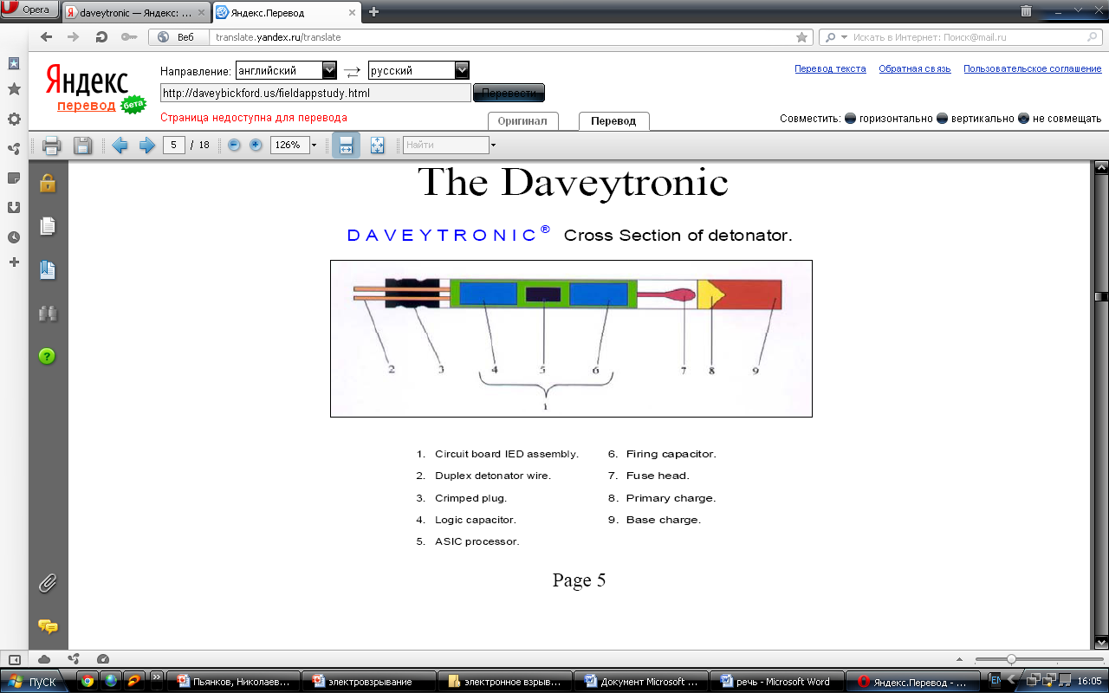Open closed tabs trash icon

tap(1027, 10)
